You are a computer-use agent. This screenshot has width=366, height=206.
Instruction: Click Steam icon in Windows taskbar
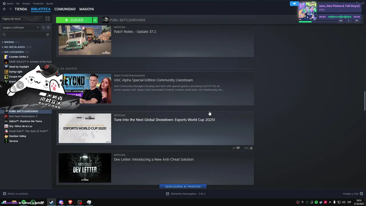pos(51,202)
